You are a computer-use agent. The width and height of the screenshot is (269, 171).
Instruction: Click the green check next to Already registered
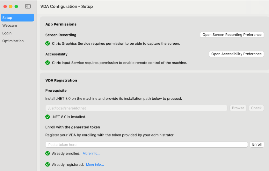coord(47,165)
